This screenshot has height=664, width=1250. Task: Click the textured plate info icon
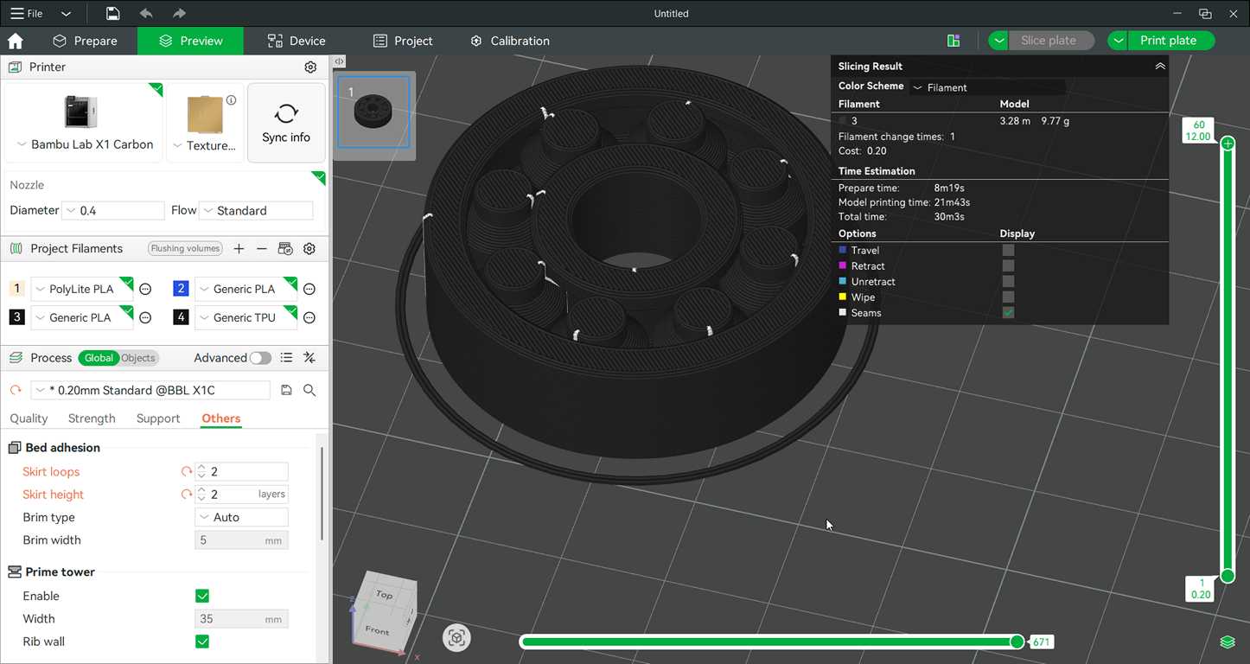231,100
